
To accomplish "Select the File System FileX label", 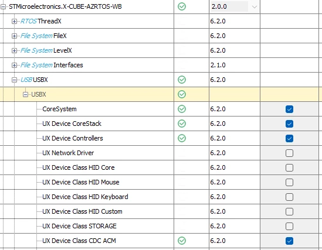I will (x=43, y=36).
